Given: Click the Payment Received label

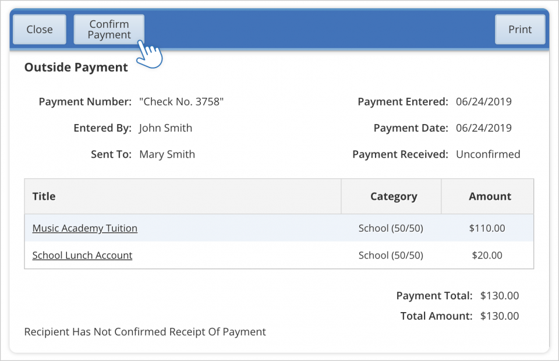Looking at the screenshot, I should pos(401,154).
